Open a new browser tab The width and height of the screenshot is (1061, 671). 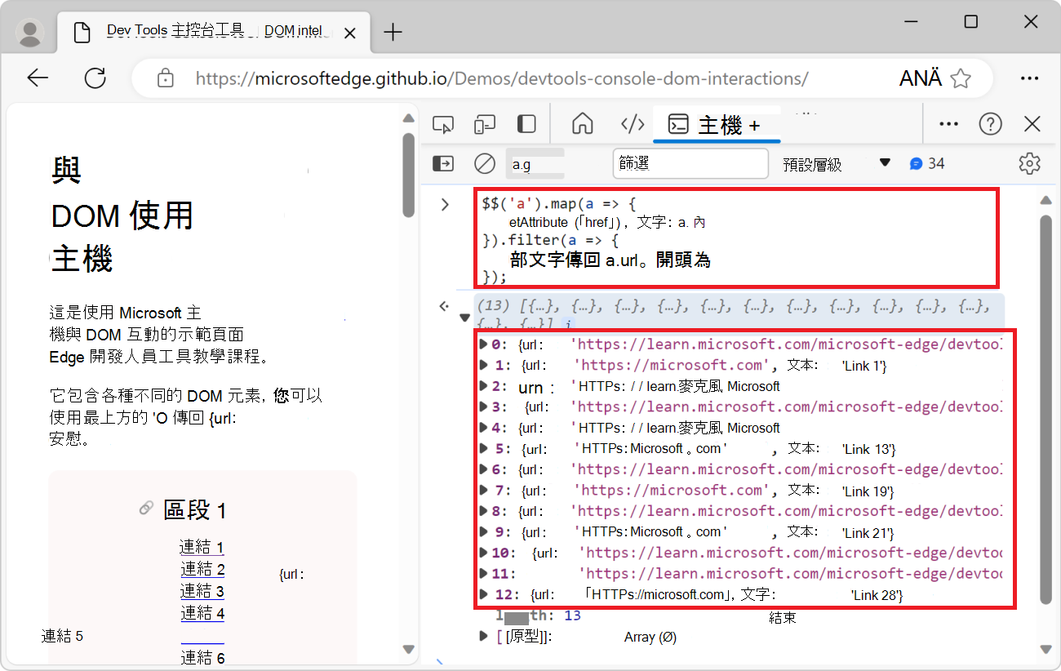[393, 33]
